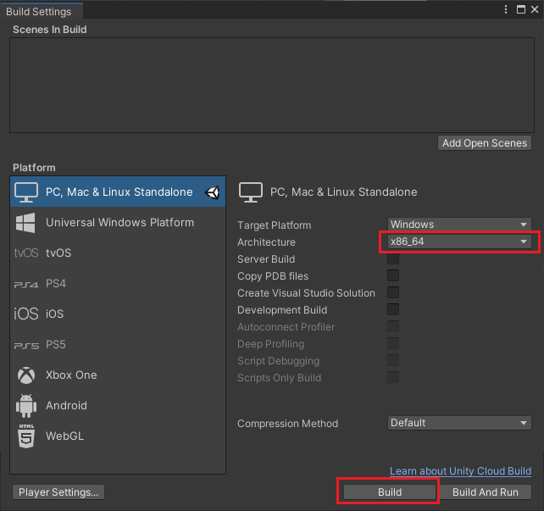Click the empty Scenes In Build list
Screen dimensions: 544x511
pyautogui.click(x=271, y=85)
